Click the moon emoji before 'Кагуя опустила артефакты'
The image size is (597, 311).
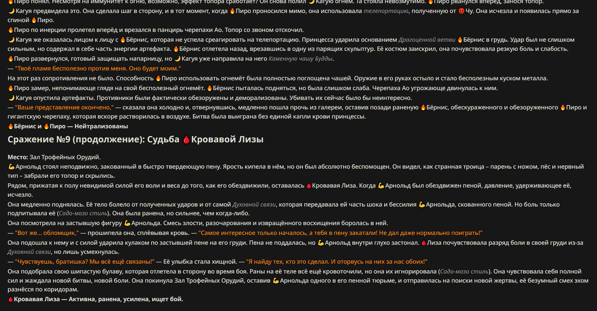click(x=11, y=98)
